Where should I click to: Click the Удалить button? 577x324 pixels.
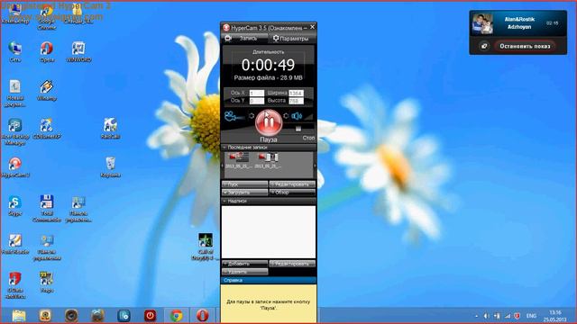(244, 272)
